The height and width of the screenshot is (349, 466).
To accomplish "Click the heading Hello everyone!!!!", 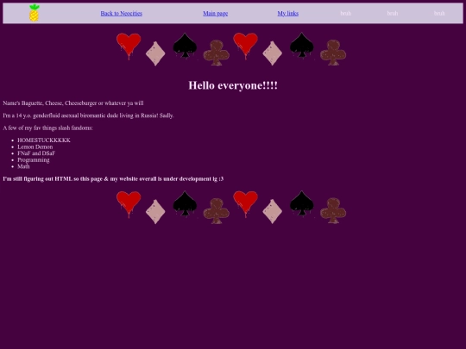I will coord(233,85).
